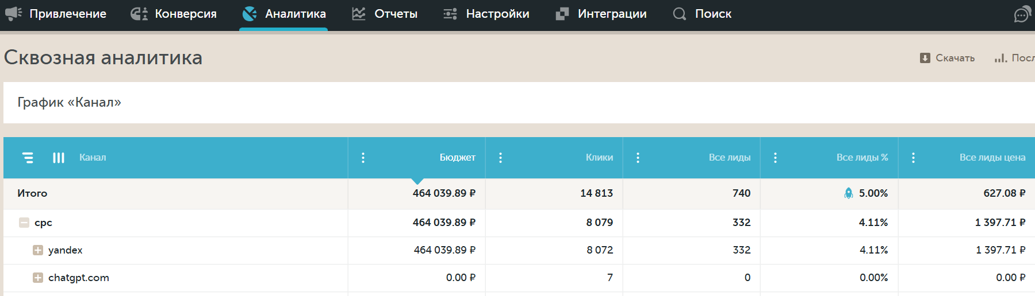Click the chat support icon in top bar
The width and height of the screenshot is (1035, 296).
point(1022,14)
